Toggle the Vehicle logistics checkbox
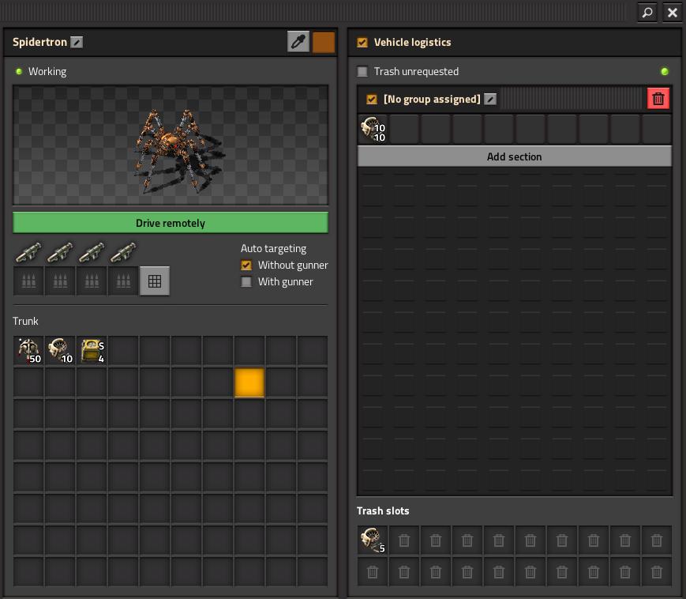The width and height of the screenshot is (686, 599). [x=362, y=43]
